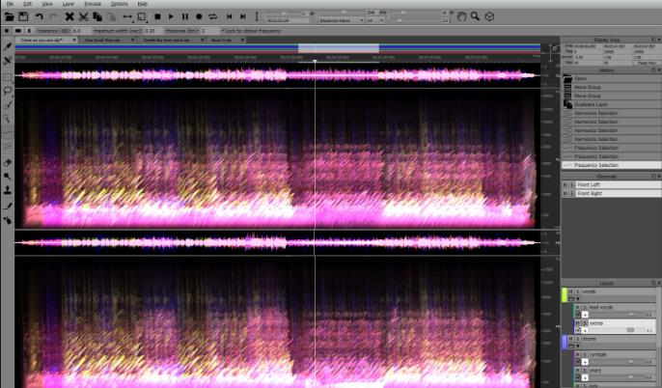
Task: Select the magnifier Zoom tool
Action: point(475,16)
